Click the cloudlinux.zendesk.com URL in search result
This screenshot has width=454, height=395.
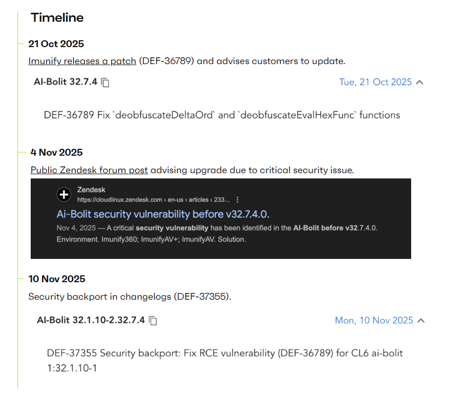tap(153, 200)
